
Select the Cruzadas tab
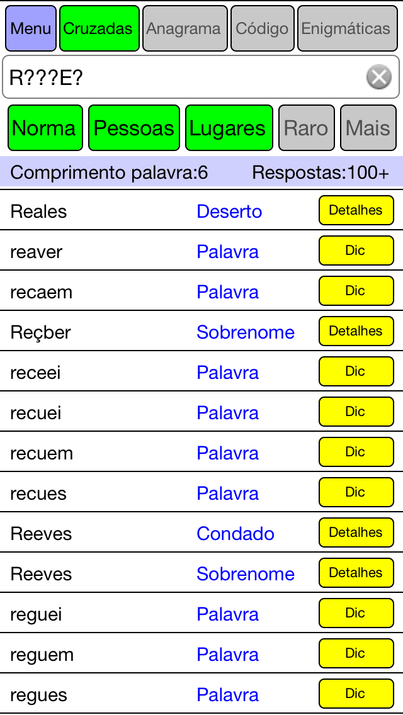(99, 28)
